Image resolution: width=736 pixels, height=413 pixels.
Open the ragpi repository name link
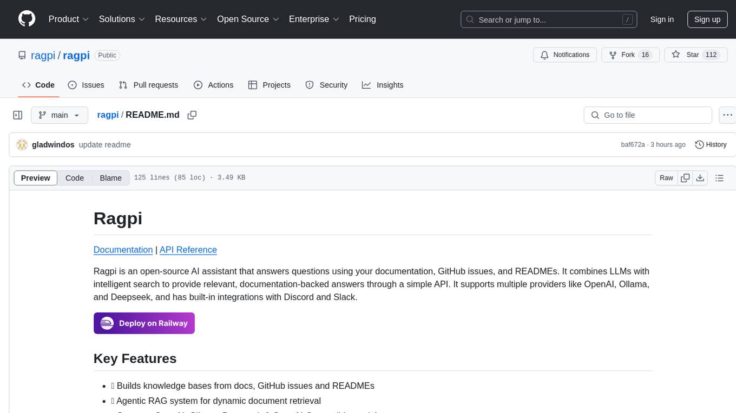(x=76, y=55)
